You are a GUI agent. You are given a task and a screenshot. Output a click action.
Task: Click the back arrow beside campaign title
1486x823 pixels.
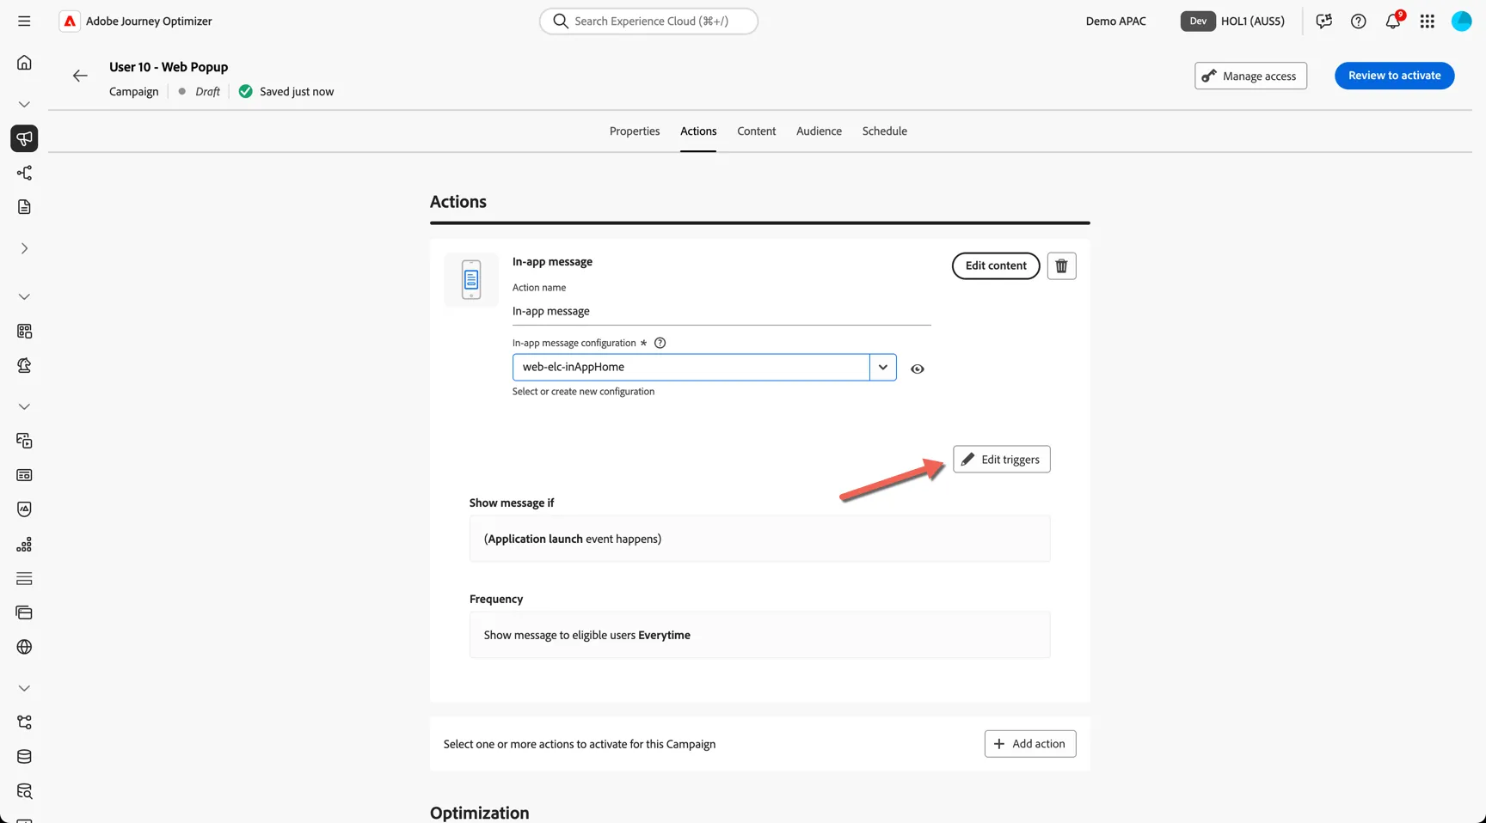80,76
